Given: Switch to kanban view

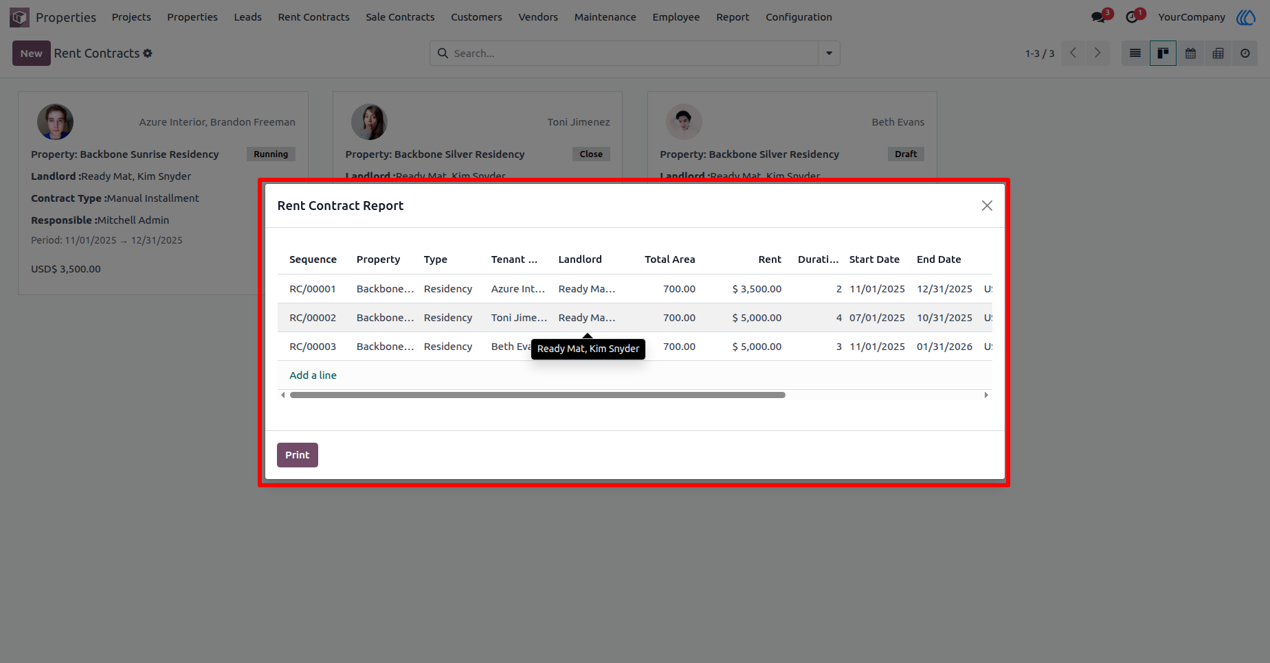Looking at the screenshot, I should (x=1163, y=54).
